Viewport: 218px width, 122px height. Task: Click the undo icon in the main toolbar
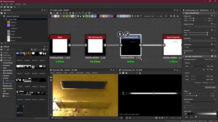14,7
